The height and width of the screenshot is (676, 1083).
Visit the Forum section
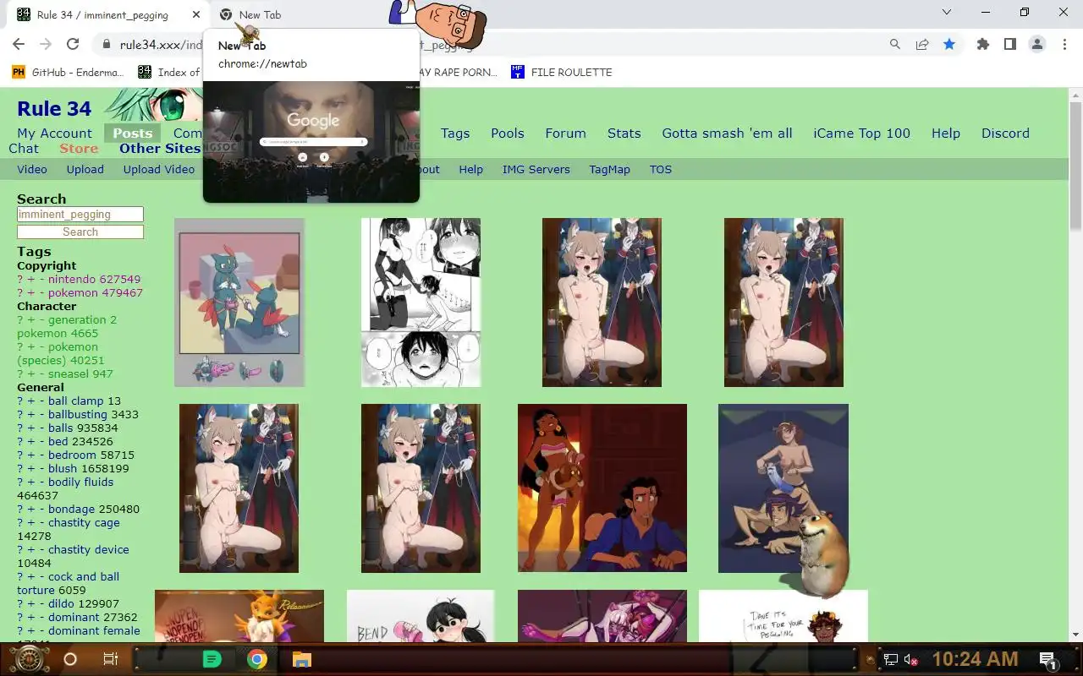pos(565,133)
